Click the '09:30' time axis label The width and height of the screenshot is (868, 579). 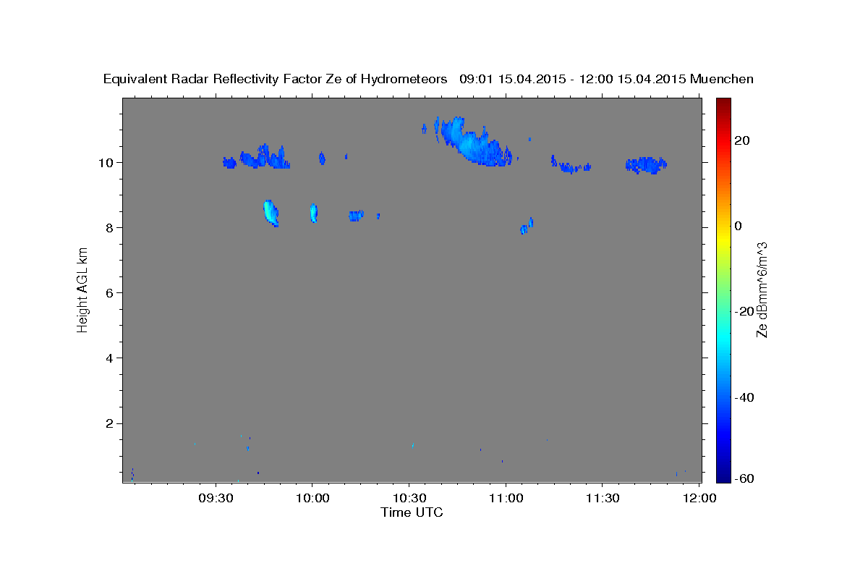coord(216,499)
